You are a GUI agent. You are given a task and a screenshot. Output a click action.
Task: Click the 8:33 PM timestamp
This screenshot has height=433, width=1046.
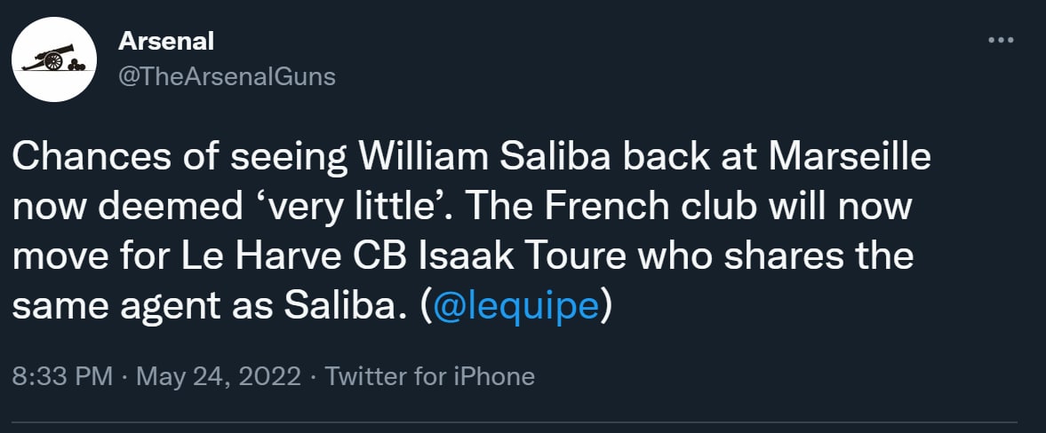[x=62, y=376]
